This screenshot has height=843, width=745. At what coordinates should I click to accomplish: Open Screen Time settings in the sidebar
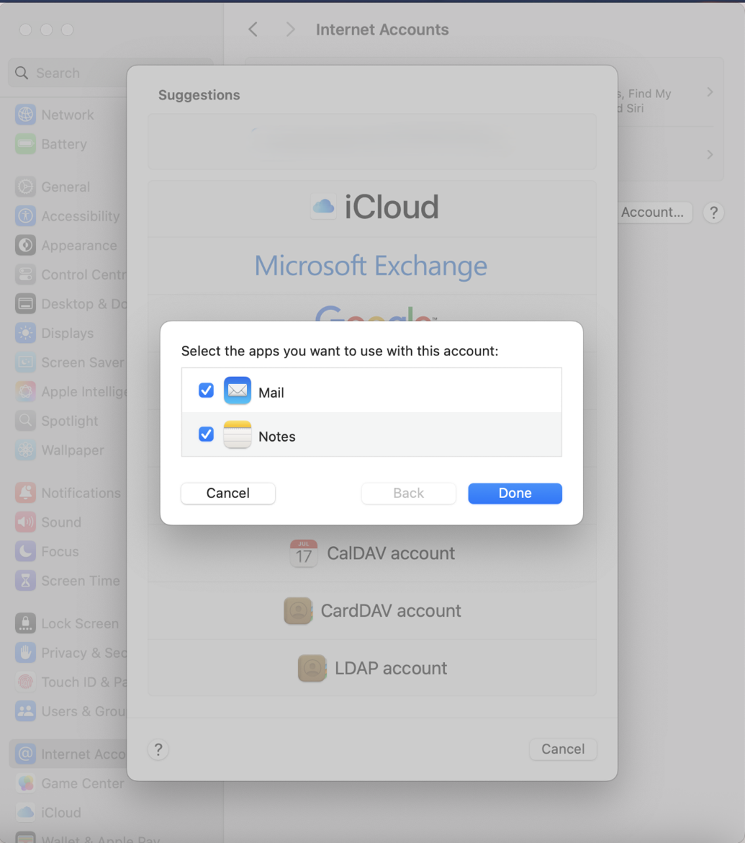(x=68, y=581)
